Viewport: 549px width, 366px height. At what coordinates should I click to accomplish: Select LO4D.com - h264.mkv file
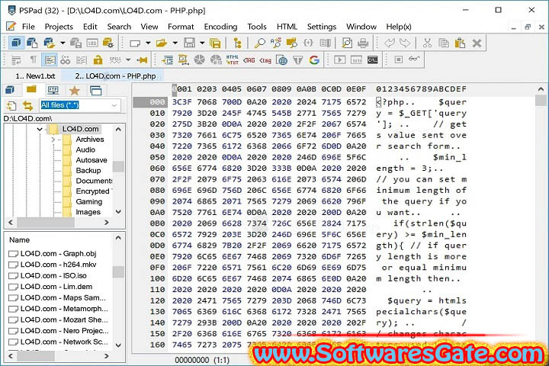(58, 265)
